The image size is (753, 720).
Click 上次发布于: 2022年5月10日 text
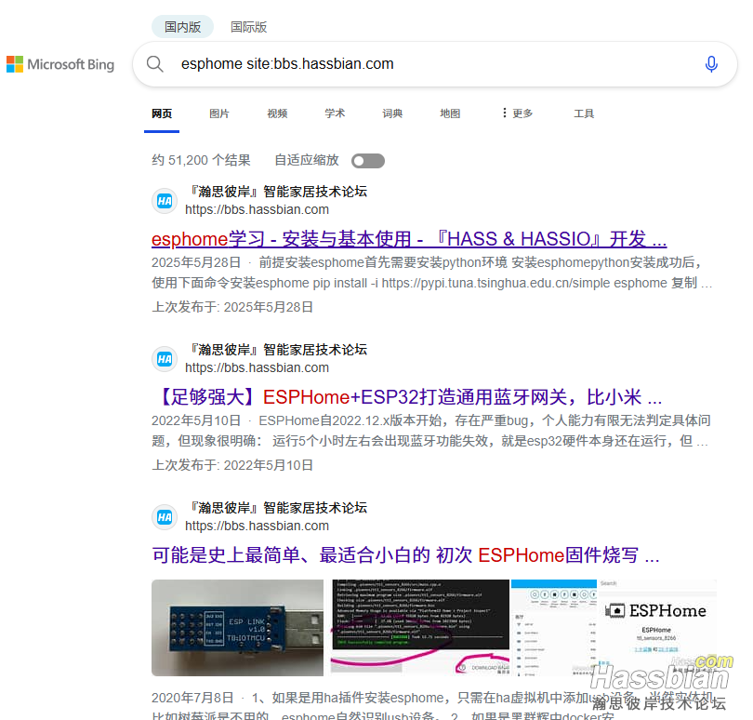[x=232, y=465]
